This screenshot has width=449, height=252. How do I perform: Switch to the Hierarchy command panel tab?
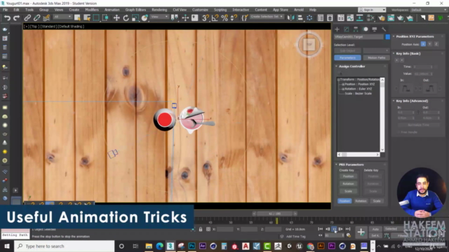356,29
